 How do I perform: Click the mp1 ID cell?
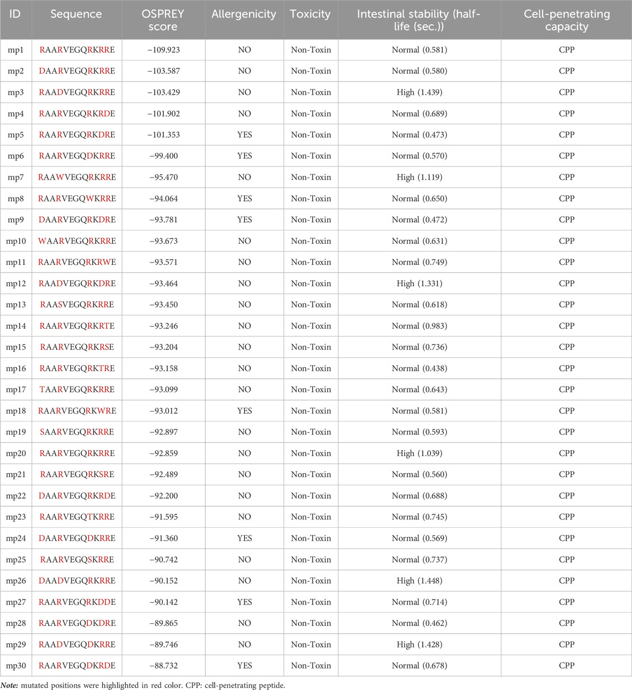click(x=15, y=50)
